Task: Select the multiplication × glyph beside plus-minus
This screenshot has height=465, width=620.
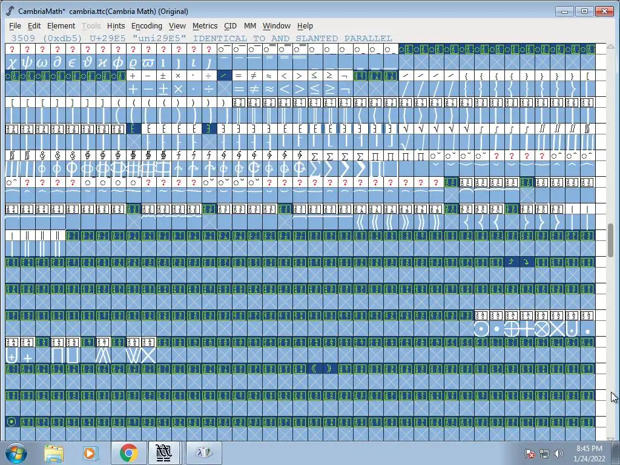Action: click(x=179, y=89)
